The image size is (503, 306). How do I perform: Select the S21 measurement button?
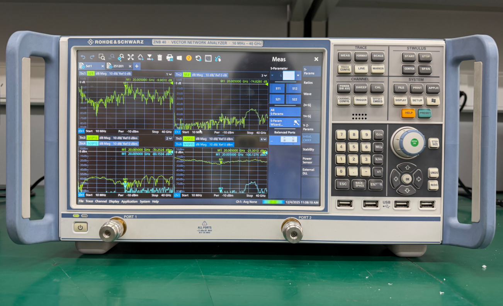point(277,99)
